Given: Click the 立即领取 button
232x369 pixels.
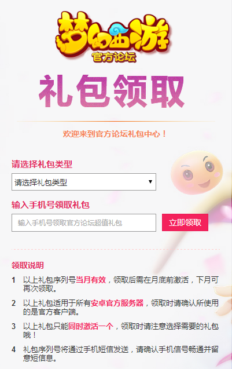Looking at the screenshot, I should tap(185, 222).
